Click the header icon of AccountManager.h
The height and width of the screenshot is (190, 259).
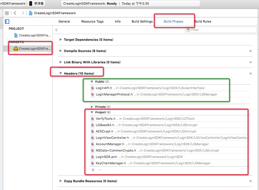point(93,144)
